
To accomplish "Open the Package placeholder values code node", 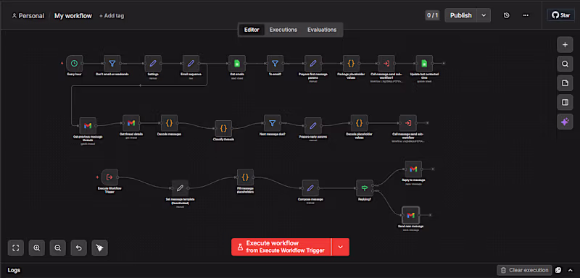I will tap(351, 64).
